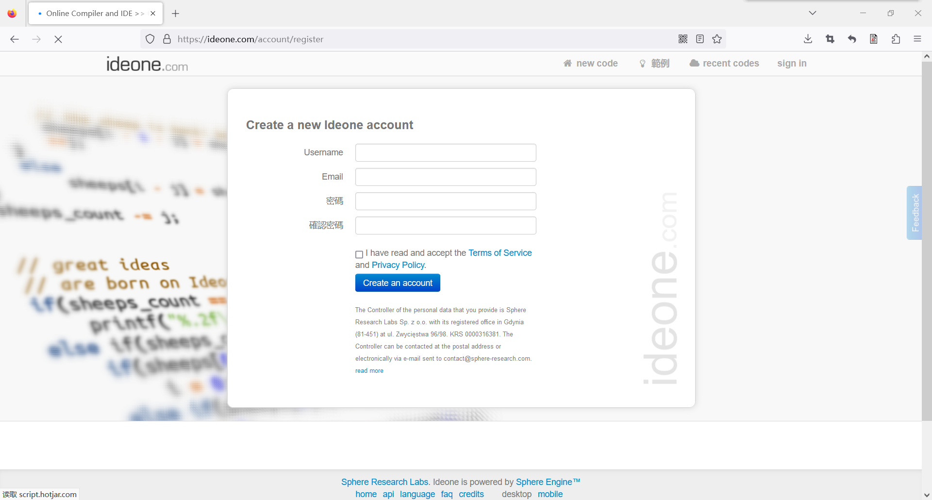
Task: Open the Sphere Research Labs footer link
Action: pyautogui.click(x=385, y=482)
